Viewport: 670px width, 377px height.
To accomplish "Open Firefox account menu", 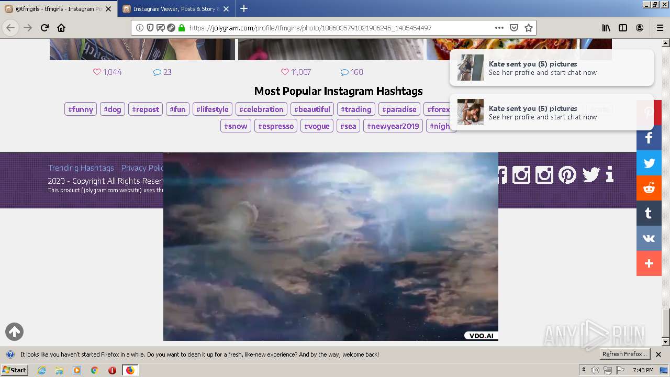I will pos(640,28).
